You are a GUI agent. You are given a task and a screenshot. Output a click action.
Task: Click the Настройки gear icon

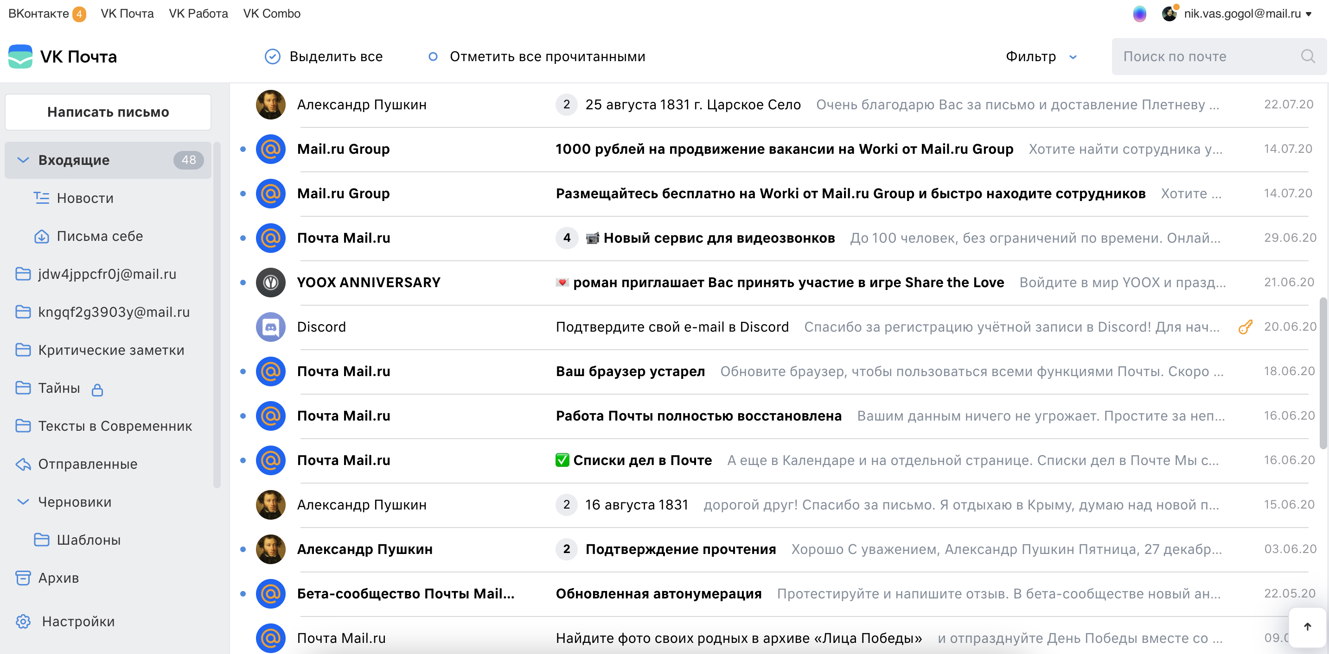click(x=23, y=622)
